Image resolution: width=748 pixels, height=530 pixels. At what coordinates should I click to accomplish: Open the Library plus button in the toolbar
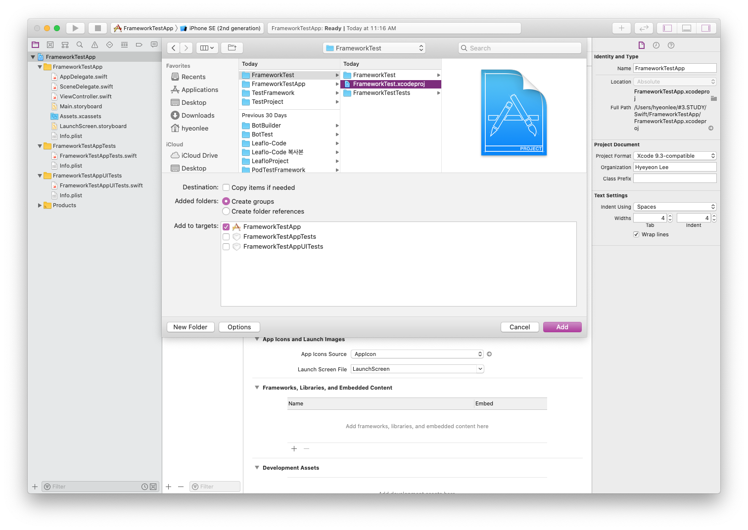[621, 28]
